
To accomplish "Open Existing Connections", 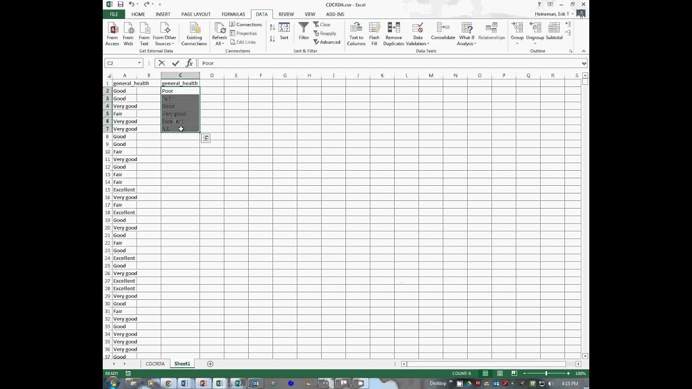I will pyautogui.click(x=194, y=34).
